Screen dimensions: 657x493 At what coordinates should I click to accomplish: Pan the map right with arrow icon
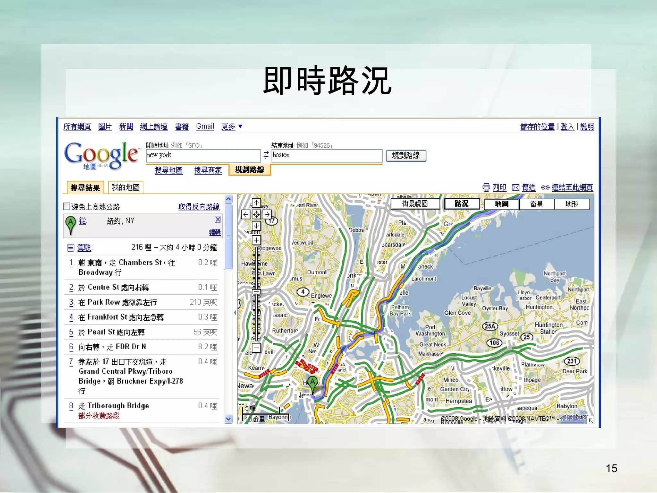267,214
